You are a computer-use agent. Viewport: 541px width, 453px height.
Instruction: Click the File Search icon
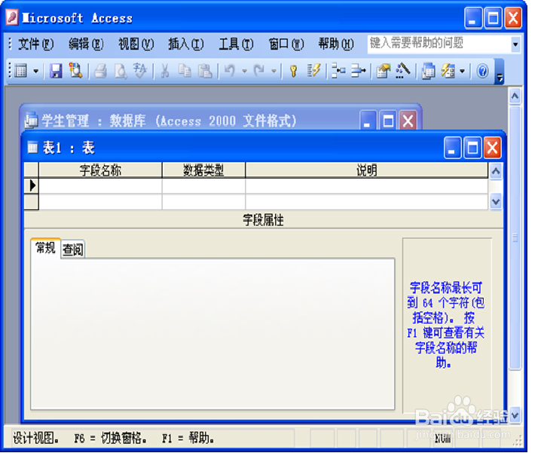click(x=75, y=71)
